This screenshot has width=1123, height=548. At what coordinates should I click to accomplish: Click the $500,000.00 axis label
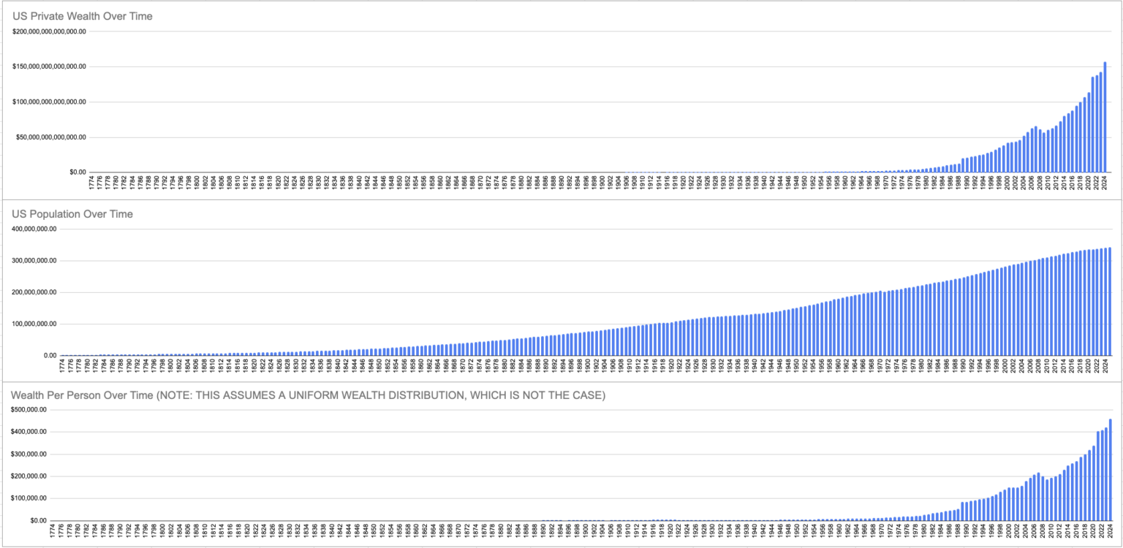click(x=29, y=410)
